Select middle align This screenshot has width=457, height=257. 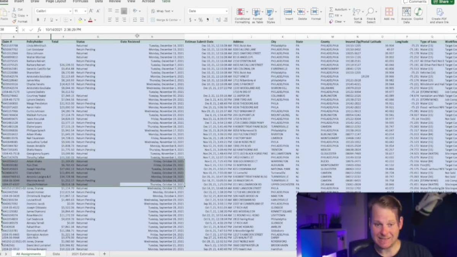click(x=117, y=11)
